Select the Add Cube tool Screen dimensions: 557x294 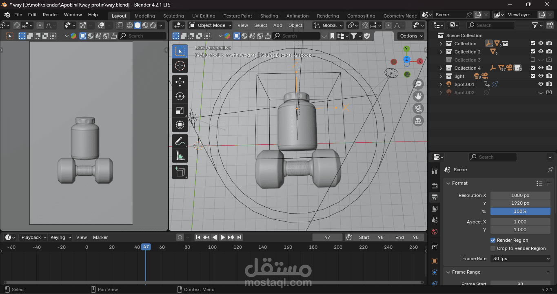point(180,172)
